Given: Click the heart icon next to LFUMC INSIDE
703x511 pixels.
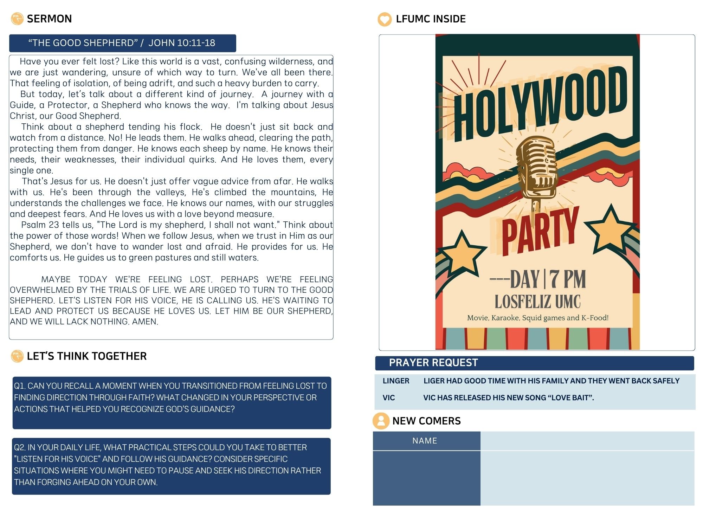Looking at the screenshot, I should (384, 19).
